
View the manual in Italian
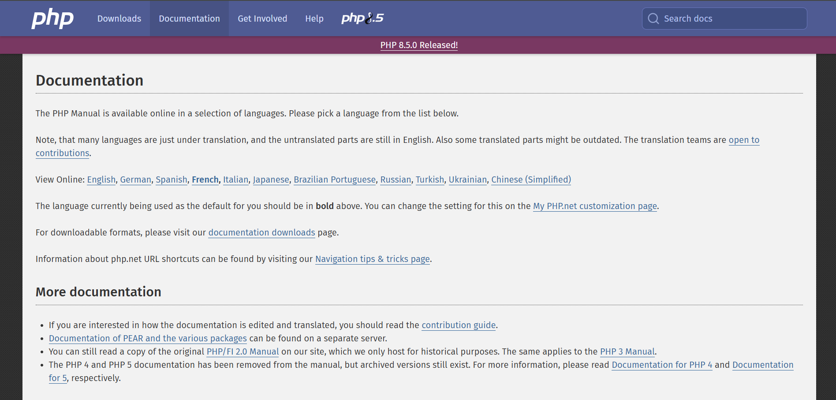(x=236, y=179)
